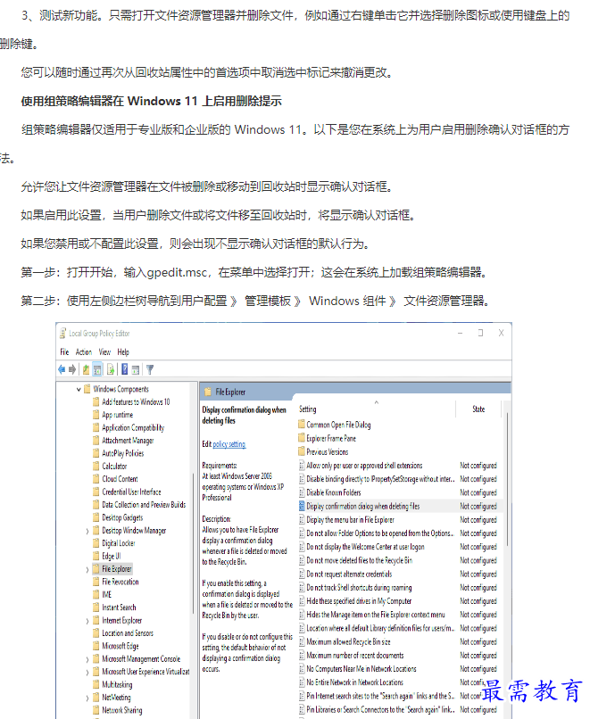The image size is (590, 719).
Task: Select Edge UI in tree
Action: point(111,556)
